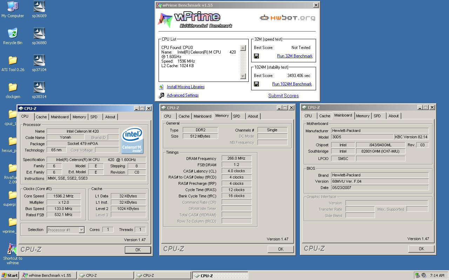Open Memory tab in right CPU-Z window

coord(363,116)
